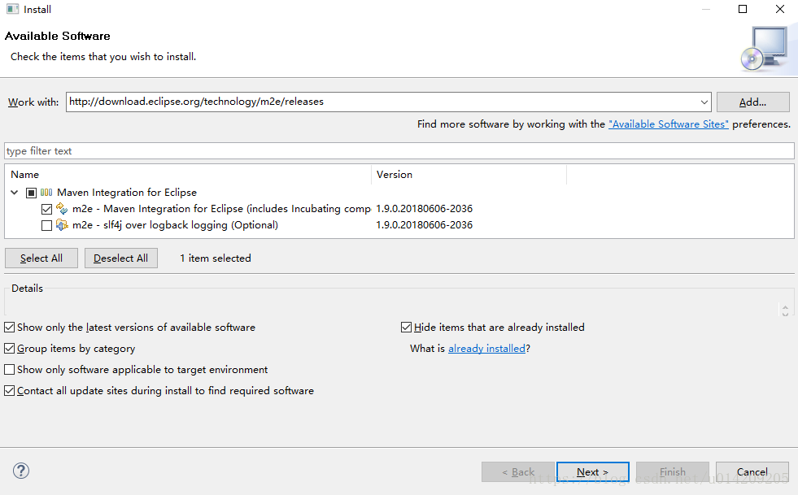
Task: Click version 1.9.0.20180606-2036 of Maven Integration row
Action: click(x=424, y=209)
